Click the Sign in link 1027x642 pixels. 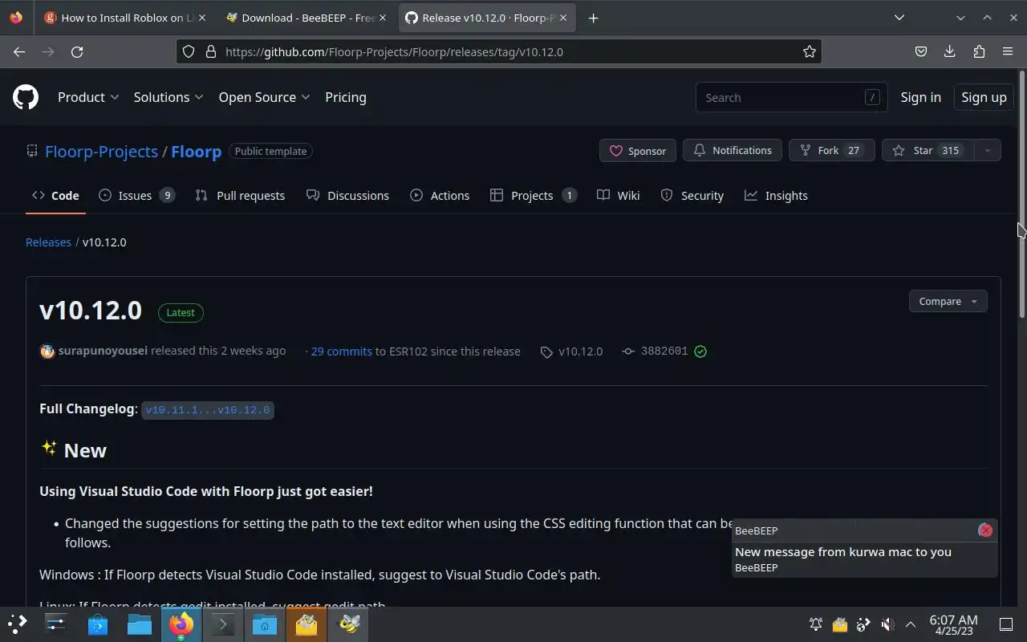coord(920,97)
